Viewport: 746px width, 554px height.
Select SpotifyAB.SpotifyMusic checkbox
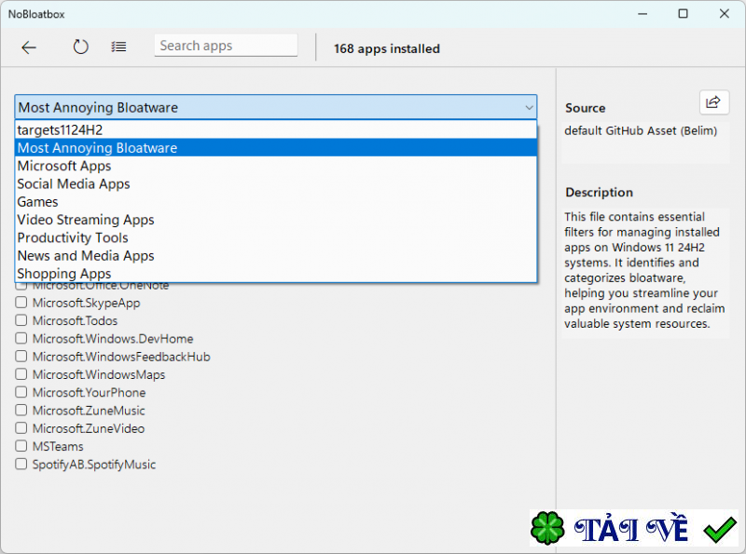click(x=21, y=464)
